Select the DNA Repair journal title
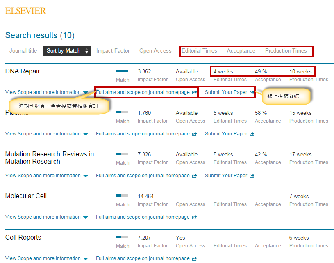 23,71
